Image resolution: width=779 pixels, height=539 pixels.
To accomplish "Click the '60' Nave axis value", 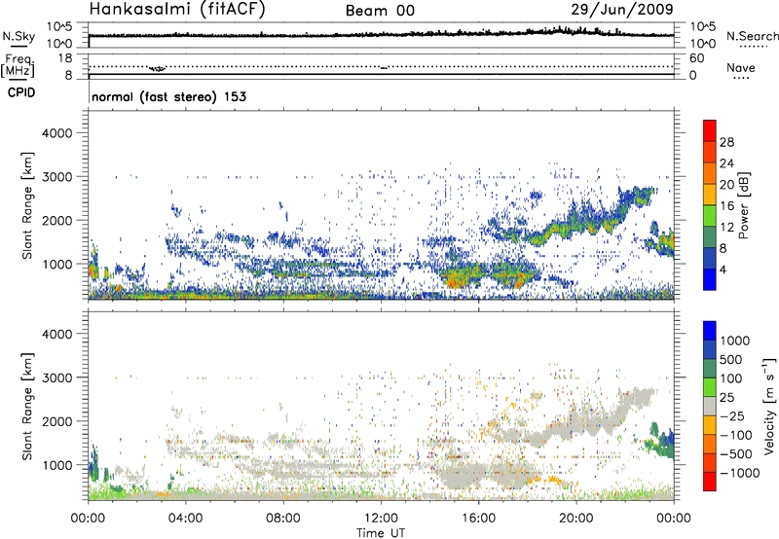I will pos(696,58).
